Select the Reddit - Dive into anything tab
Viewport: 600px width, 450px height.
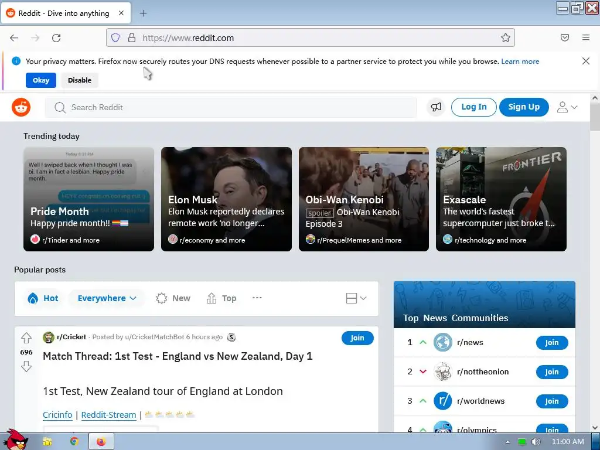(66, 13)
